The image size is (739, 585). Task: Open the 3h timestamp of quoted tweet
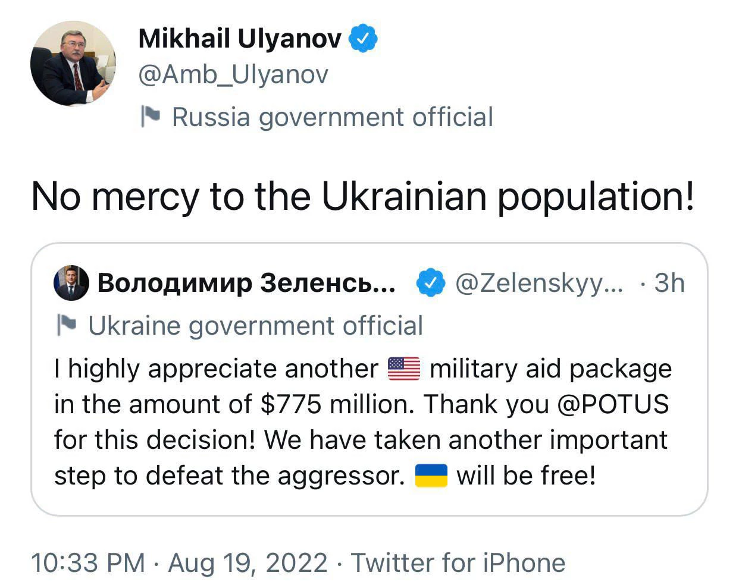coord(669,283)
